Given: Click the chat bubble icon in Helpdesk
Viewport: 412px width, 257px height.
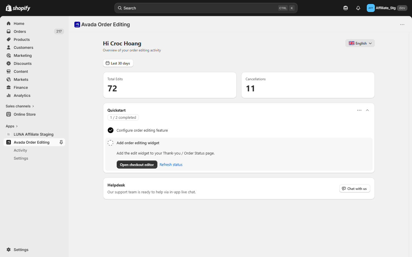Looking at the screenshot, I should point(344,188).
